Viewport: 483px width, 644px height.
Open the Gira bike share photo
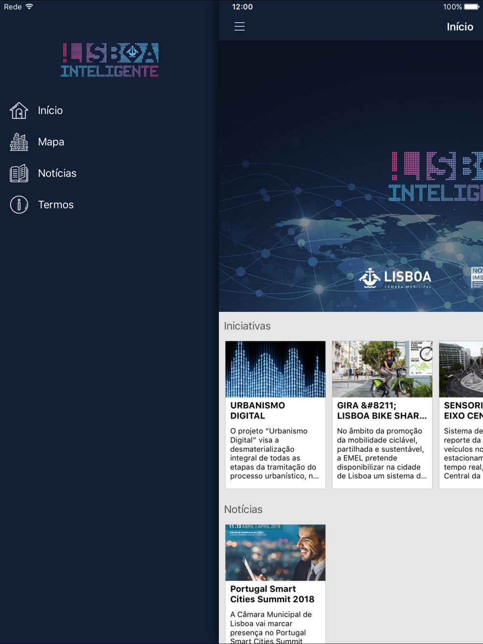382,369
